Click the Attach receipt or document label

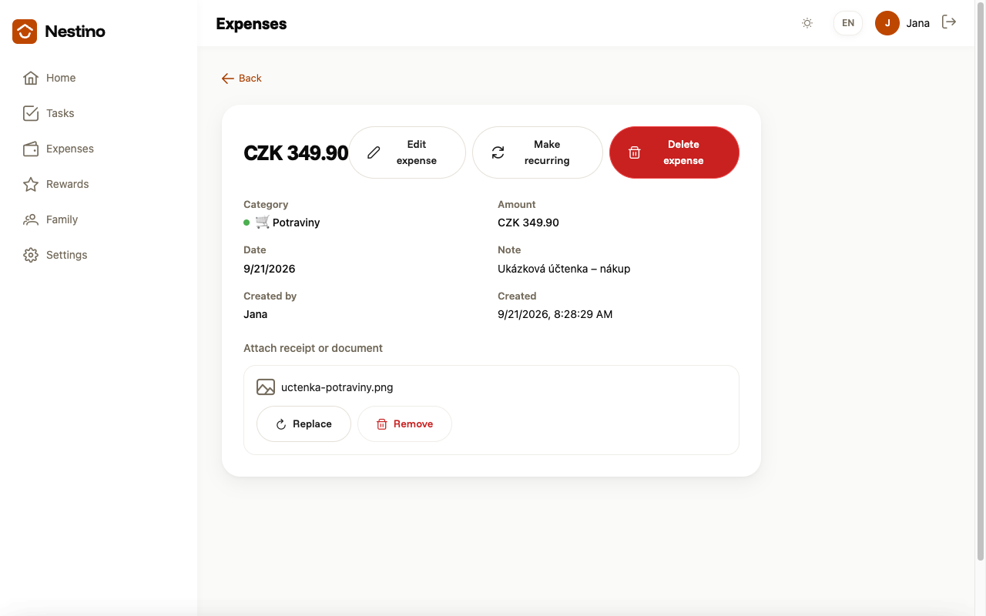coord(313,348)
